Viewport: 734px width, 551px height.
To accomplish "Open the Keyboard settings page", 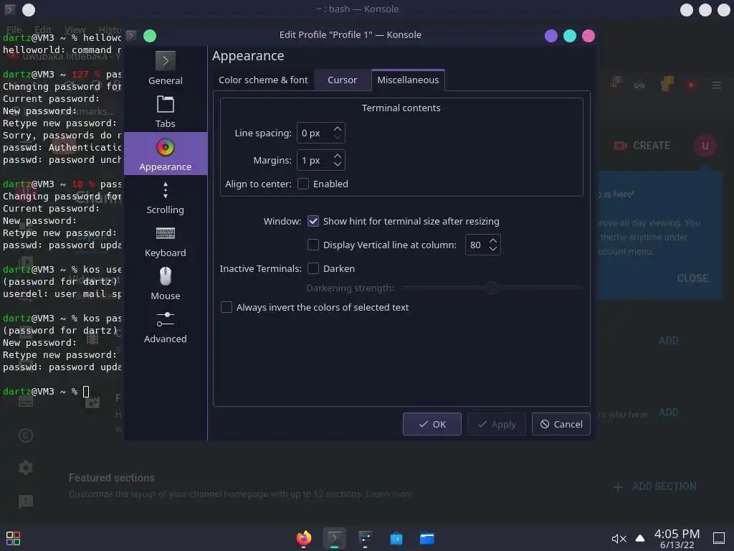I will pyautogui.click(x=166, y=240).
